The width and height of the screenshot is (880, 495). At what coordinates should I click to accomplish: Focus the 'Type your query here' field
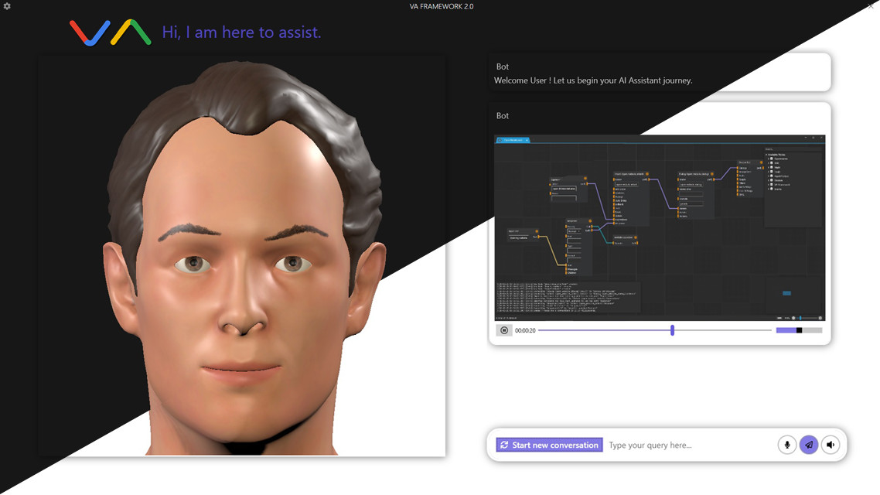pos(688,445)
